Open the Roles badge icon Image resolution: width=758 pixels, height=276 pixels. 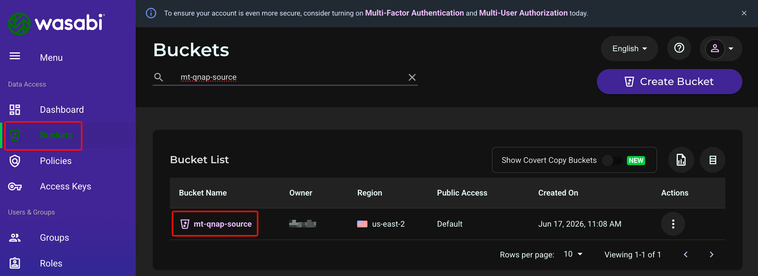click(x=15, y=263)
